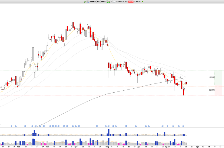Image resolution: width=224 pixels, height=148 pixels.
Task: Click the green connection status dot
Action: click(x=143, y=1)
